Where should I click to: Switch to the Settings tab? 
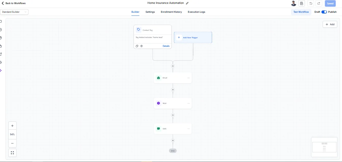[150, 12]
